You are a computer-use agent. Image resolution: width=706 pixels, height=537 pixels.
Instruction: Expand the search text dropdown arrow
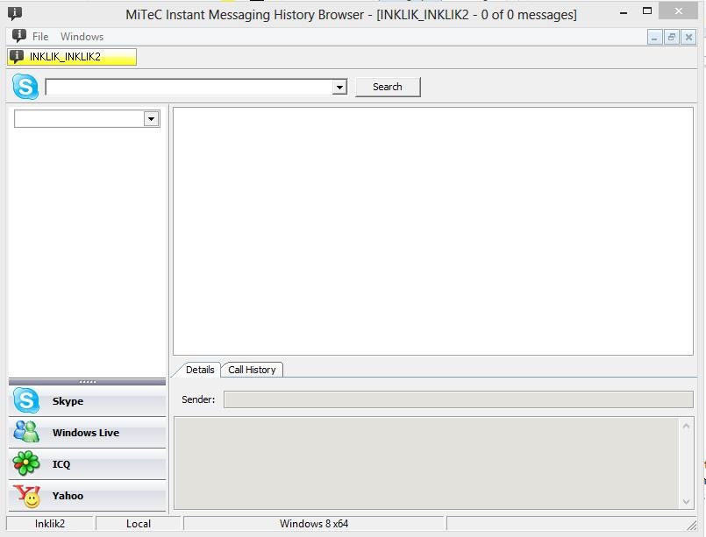coord(339,87)
